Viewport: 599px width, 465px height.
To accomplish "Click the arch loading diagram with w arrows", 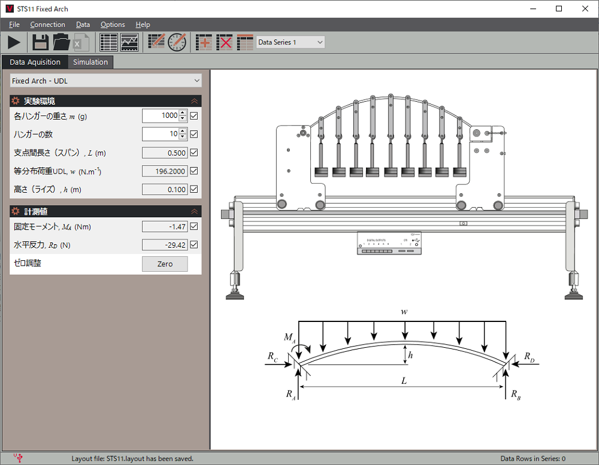I will pos(403,355).
